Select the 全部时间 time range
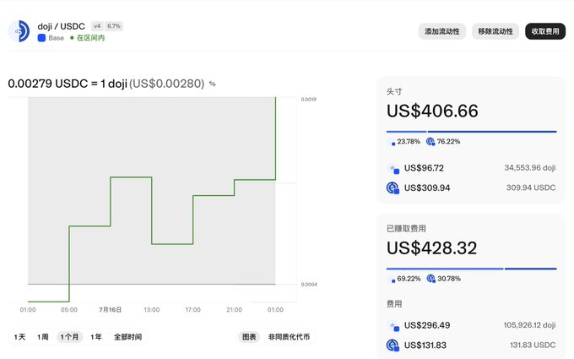 pyautogui.click(x=127, y=337)
